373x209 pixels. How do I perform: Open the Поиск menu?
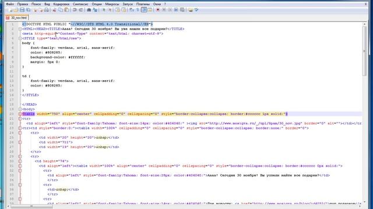36,4
